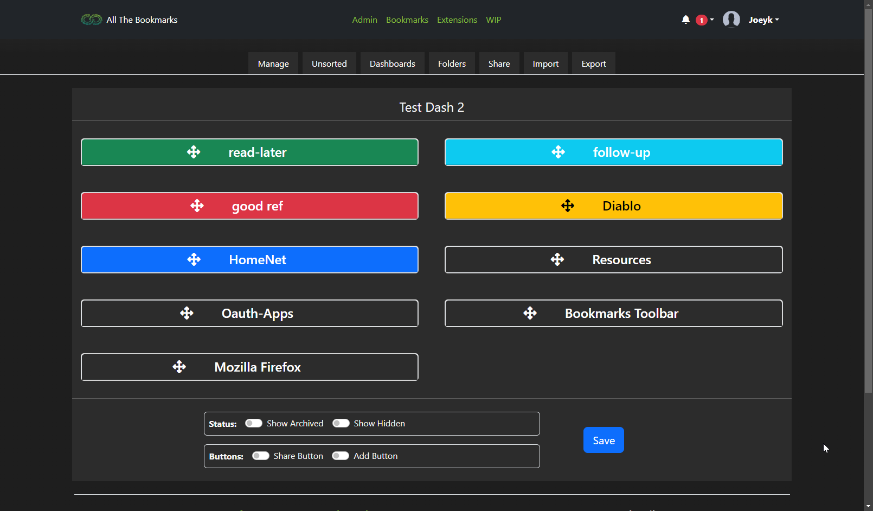Enable the Add Button switch

341,456
